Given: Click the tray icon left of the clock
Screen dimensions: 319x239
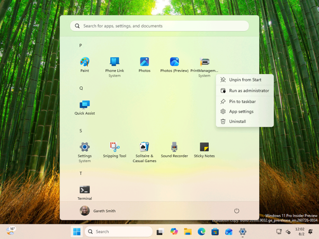Looking at the screenshot, I should 288,232.
